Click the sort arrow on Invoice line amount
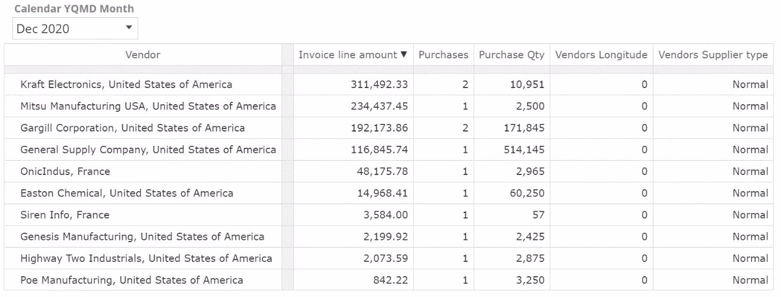Viewport: 781px width, 297px height. (x=404, y=55)
